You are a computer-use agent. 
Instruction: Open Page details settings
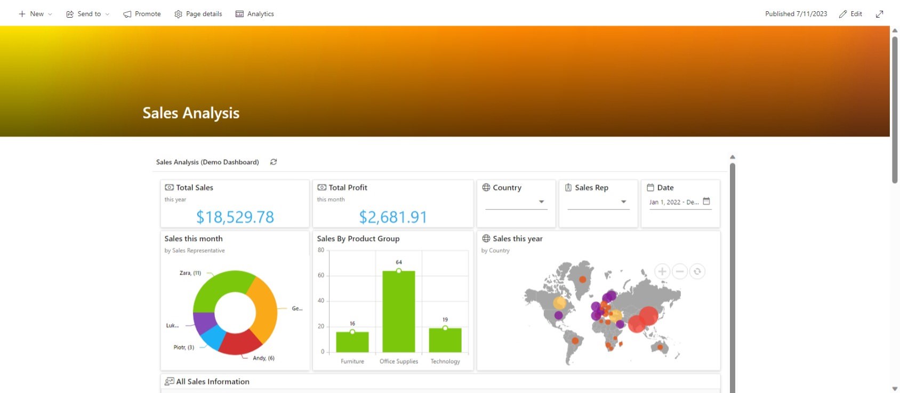[198, 14]
